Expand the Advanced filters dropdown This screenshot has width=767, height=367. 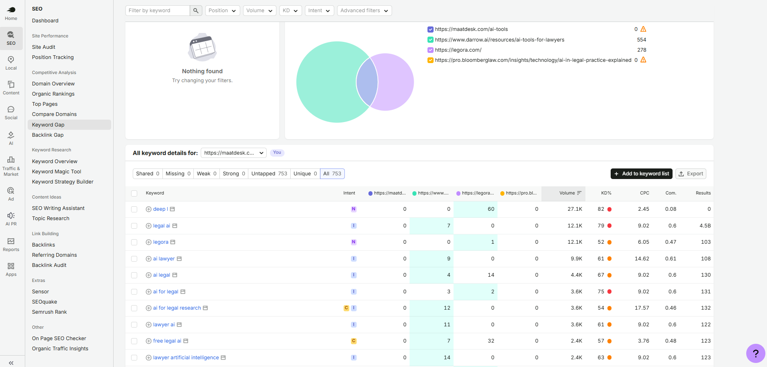click(364, 11)
